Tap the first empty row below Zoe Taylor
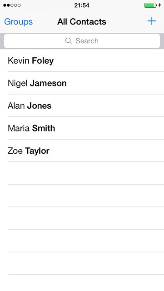 click(x=82, y=173)
